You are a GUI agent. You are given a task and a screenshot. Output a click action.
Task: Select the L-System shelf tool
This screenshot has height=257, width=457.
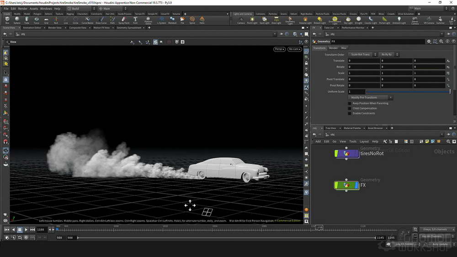click(x=161, y=20)
